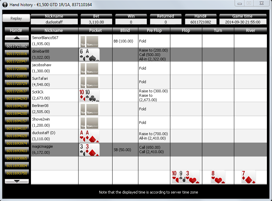Click the ducksstaff nickname summary field

tap(54, 22)
